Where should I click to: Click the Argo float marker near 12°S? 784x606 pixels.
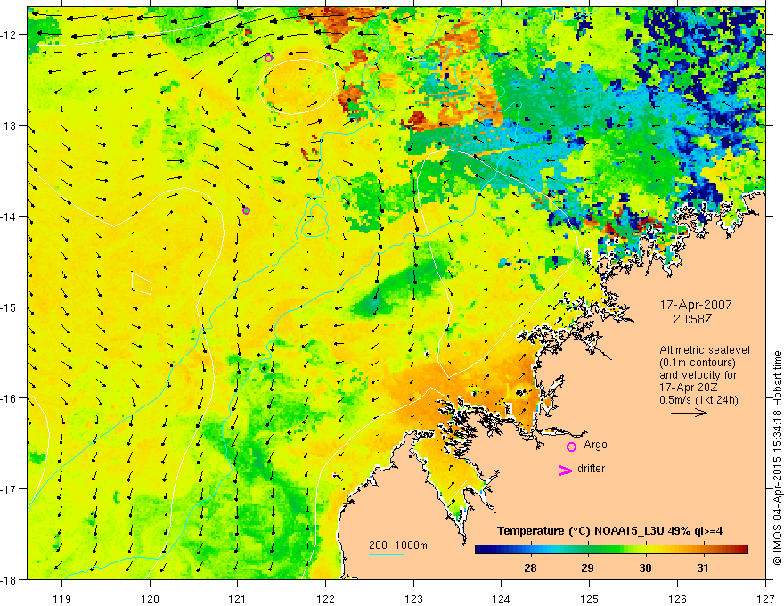point(268,58)
